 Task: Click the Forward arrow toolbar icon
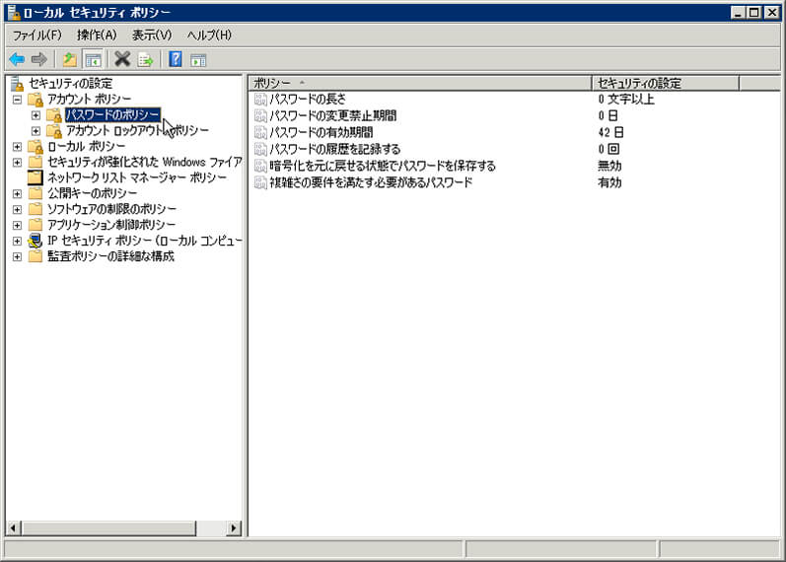click(x=39, y=60)
